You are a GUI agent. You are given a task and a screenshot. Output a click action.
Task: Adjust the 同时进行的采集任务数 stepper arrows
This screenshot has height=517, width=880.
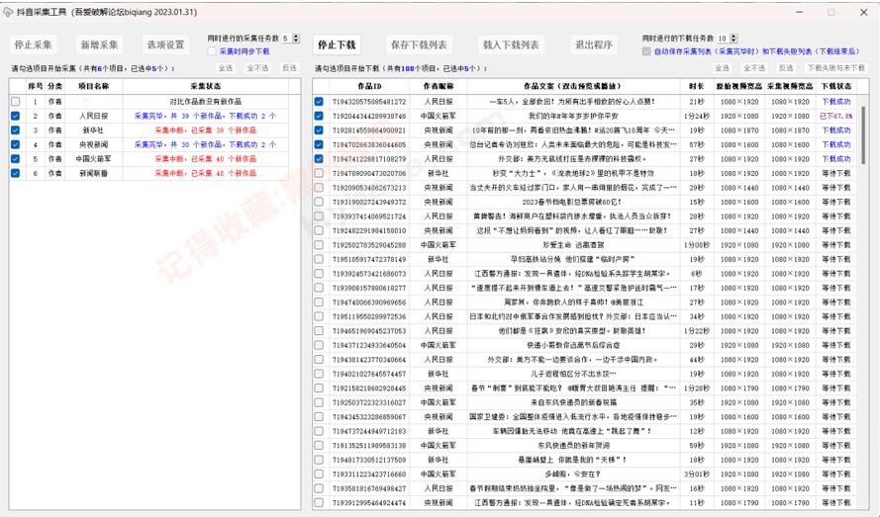point(296,39)
